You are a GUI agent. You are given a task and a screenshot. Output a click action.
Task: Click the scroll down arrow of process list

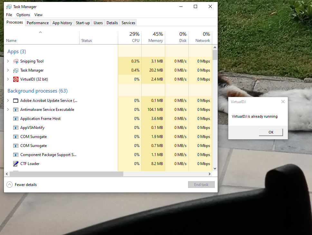click(x=215, y=169)
